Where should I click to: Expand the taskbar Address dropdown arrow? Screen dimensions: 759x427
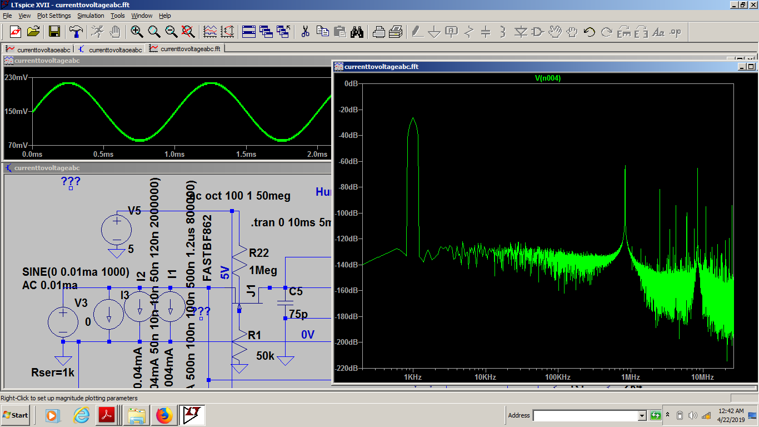coord(642,415)
